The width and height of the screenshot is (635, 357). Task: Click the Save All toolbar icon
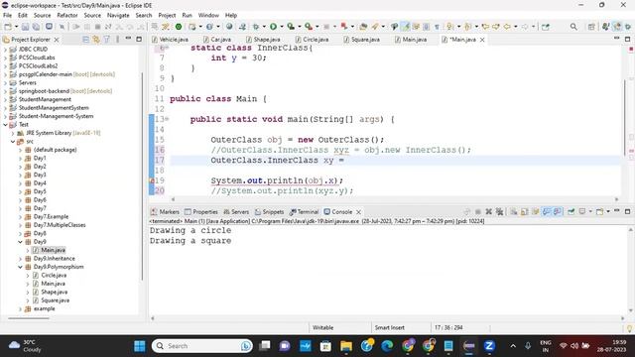click(36, 27)
